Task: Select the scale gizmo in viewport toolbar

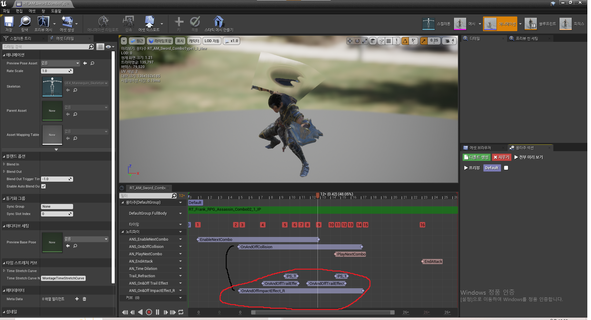Action: coord(365,41)
